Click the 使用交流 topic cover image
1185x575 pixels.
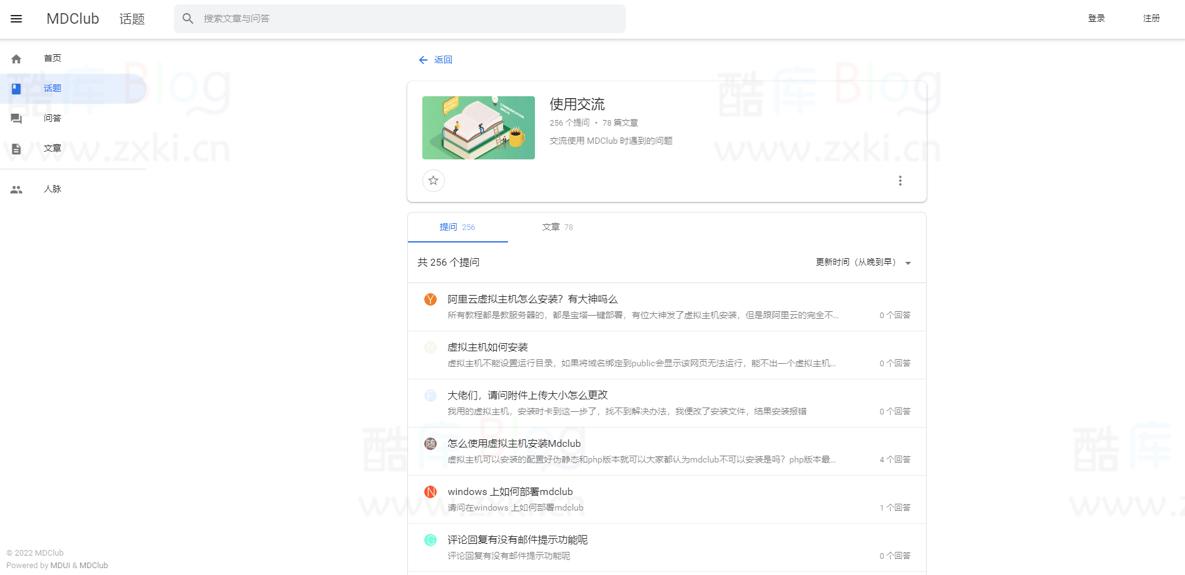(478, 127)
